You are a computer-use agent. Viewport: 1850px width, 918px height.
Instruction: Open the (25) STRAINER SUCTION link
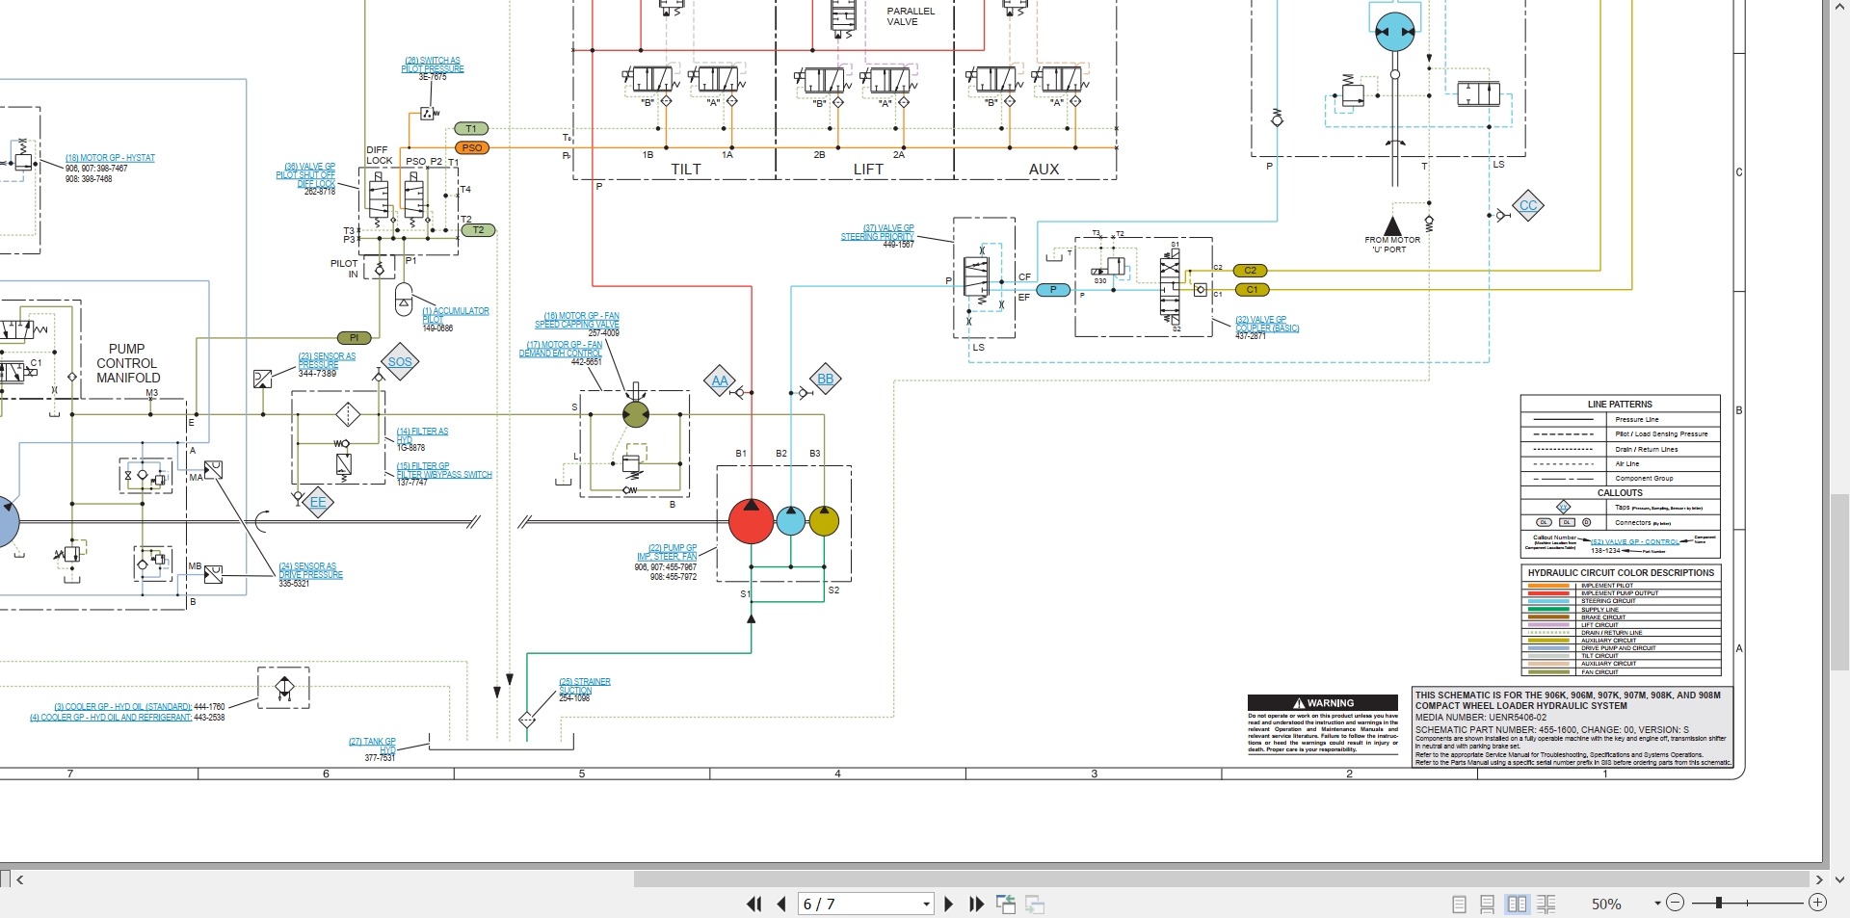pos(585,686)
